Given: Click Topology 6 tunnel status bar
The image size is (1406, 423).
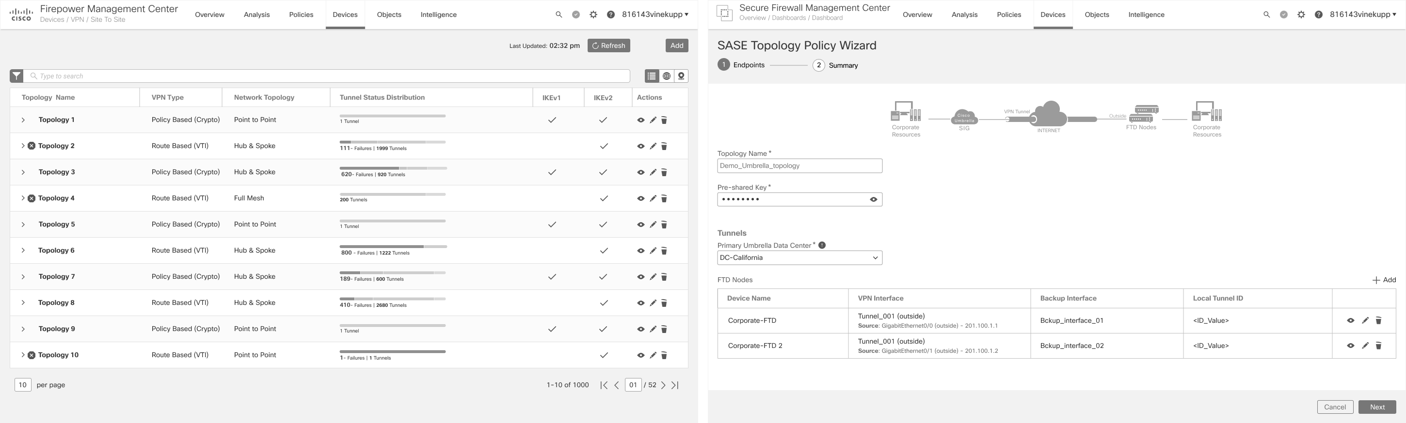Looking at the screenshot, I should coord(393,246).
